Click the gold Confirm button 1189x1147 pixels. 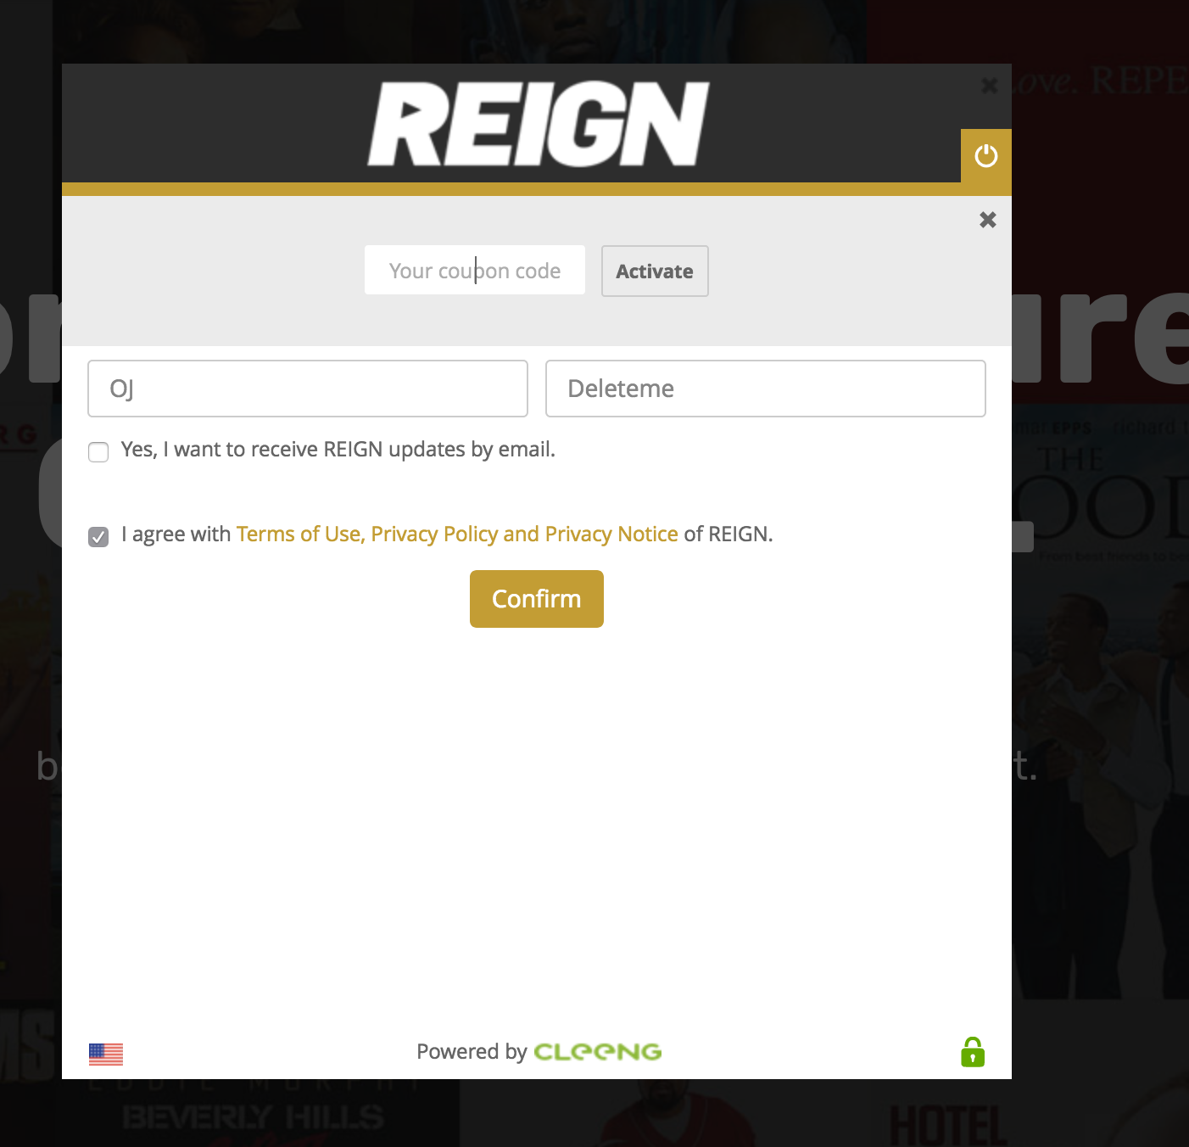pyautogui.click(x=537, y=599)
